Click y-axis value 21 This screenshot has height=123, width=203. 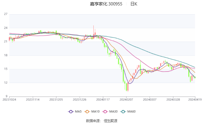[6, 42]
